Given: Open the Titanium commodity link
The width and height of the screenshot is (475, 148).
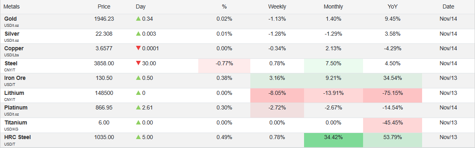Looking at the screenshot, I should tap(15, 122).
